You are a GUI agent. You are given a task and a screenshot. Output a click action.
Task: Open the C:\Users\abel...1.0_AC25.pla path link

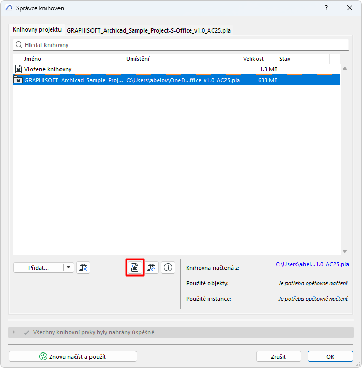312,264
